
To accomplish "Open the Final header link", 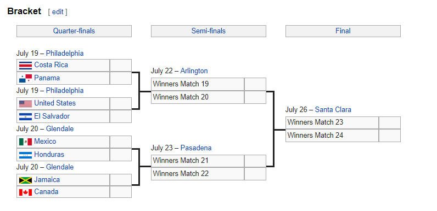I will tap(343, 31).
